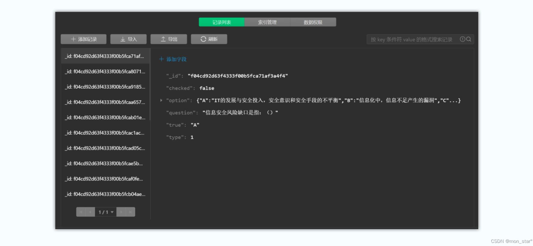
Task: Expand the "option" field triangle
Action: [161, 100]
